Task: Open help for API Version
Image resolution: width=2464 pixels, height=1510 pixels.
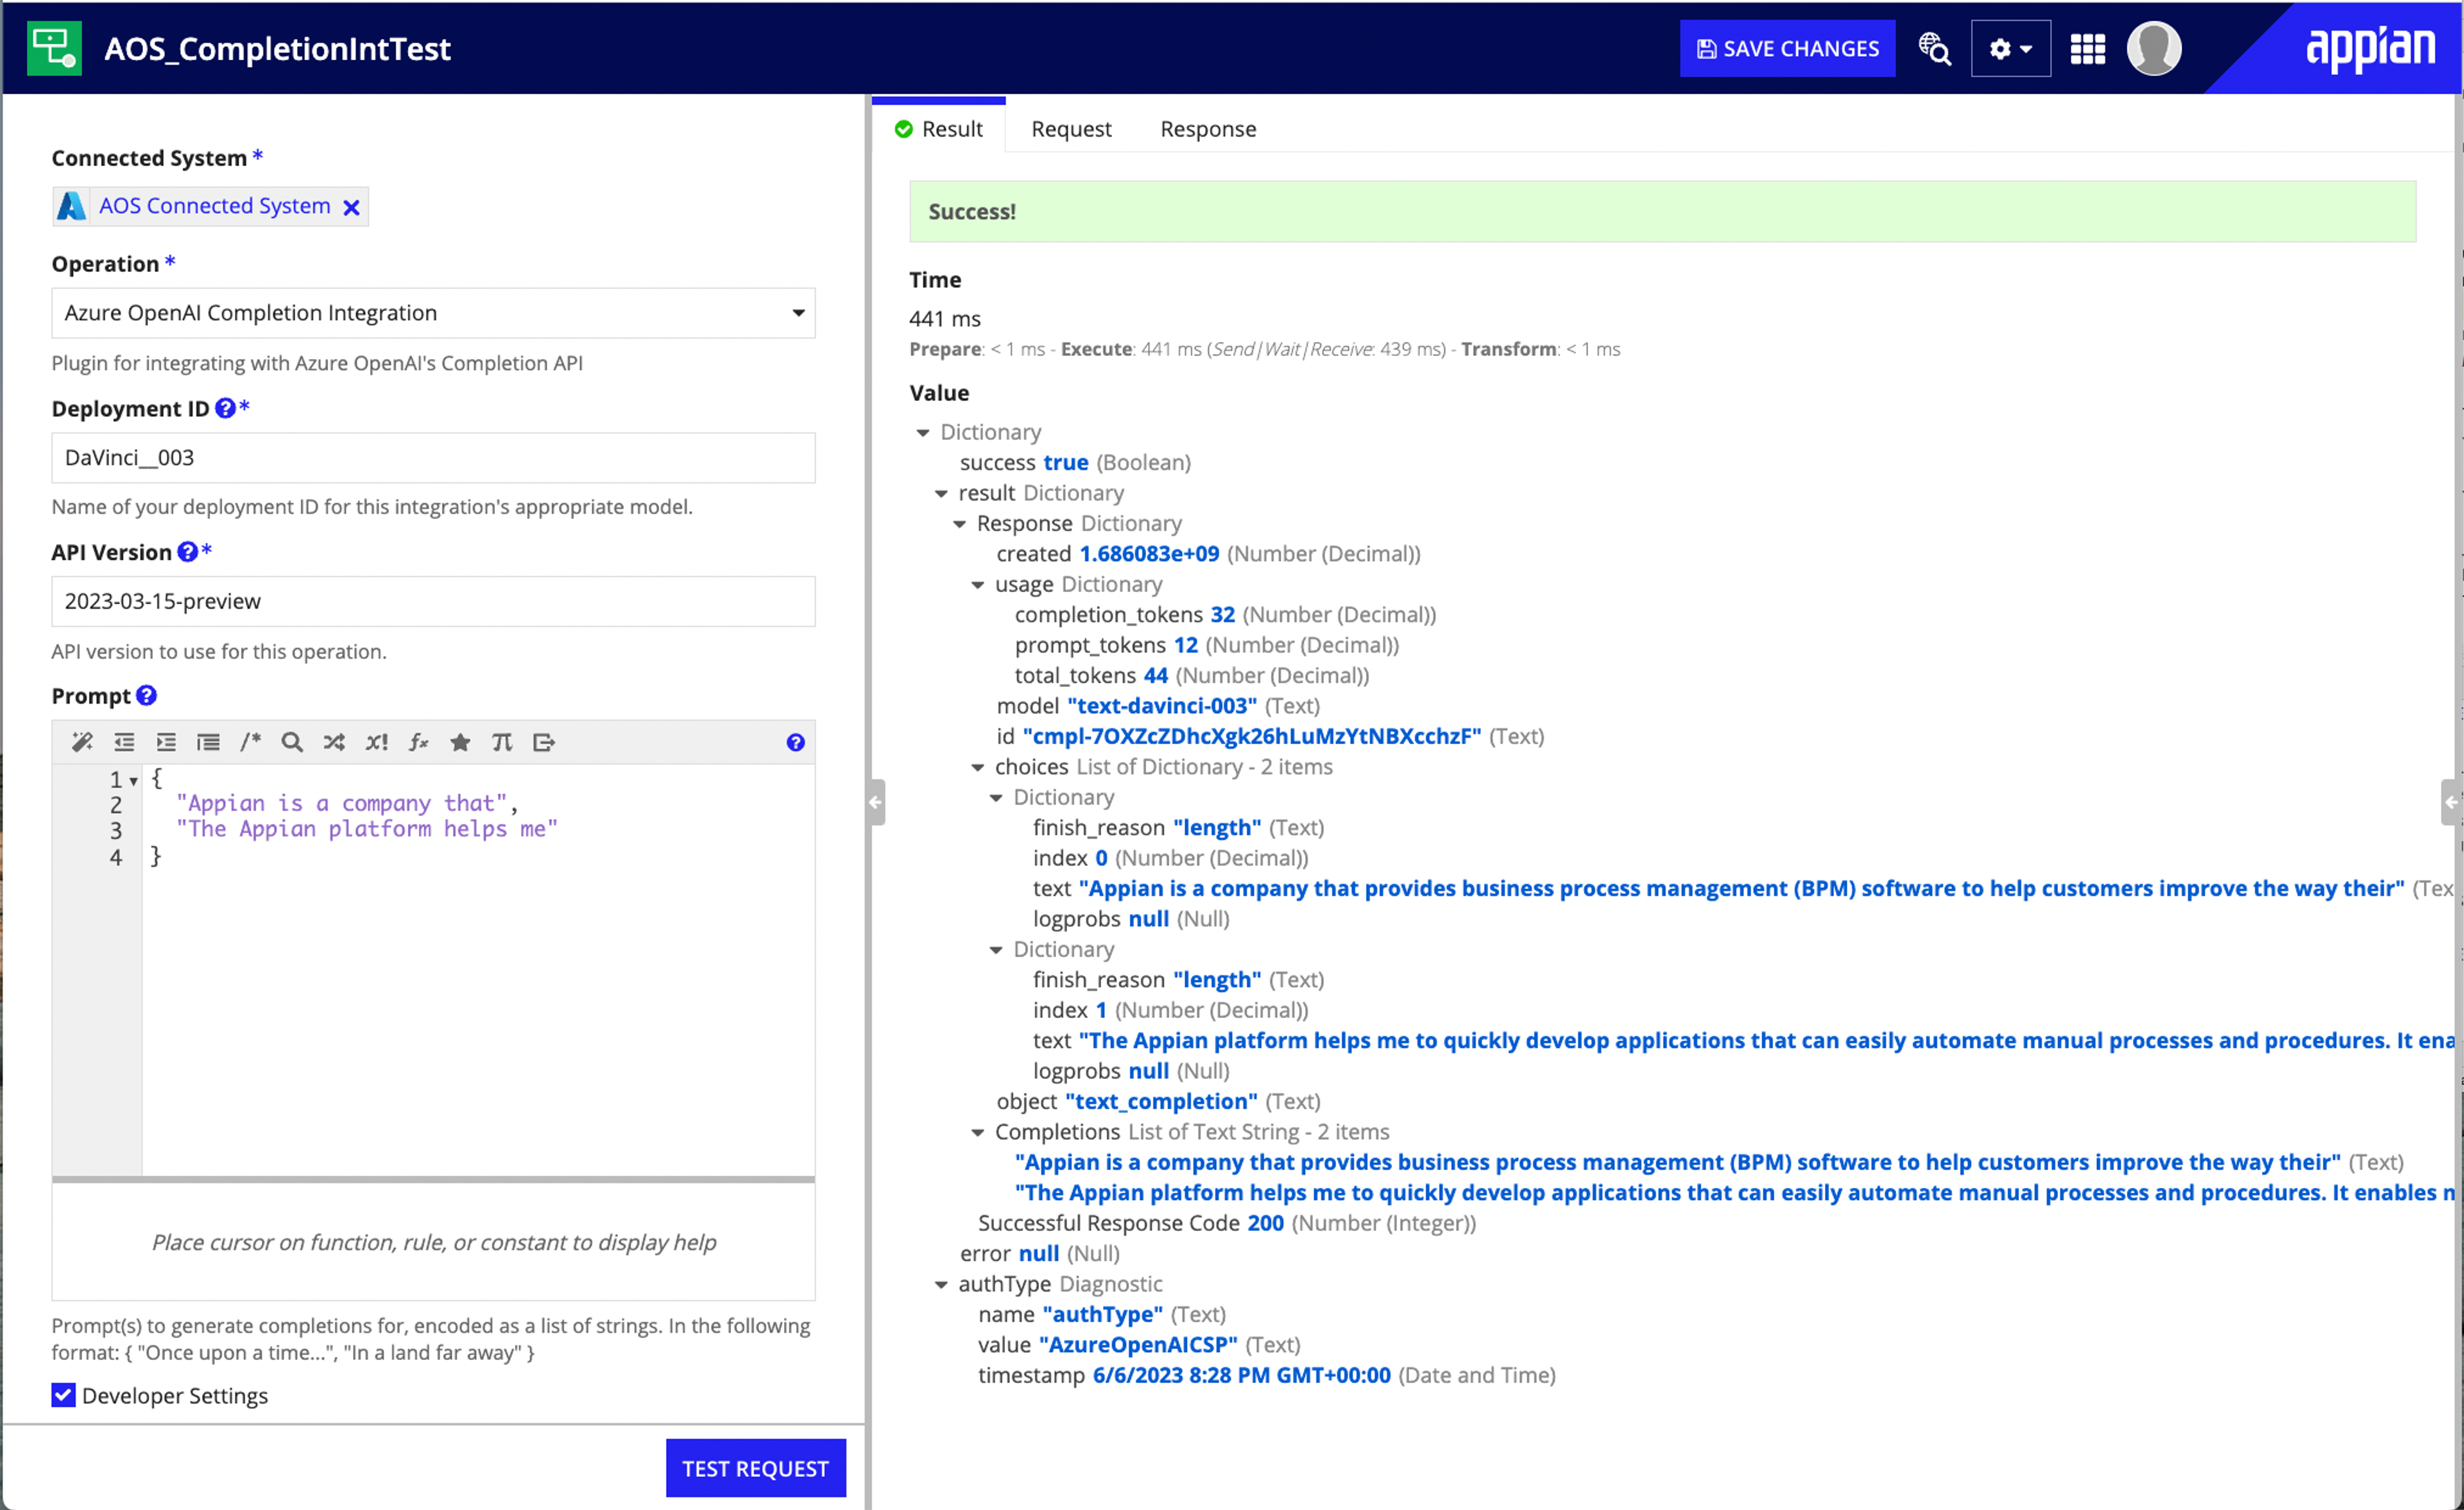Action: [x=187, y=552]
